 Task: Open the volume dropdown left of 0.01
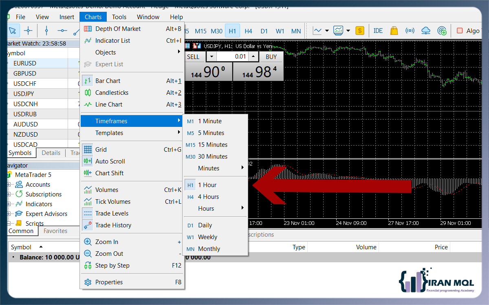click(211, 57)
